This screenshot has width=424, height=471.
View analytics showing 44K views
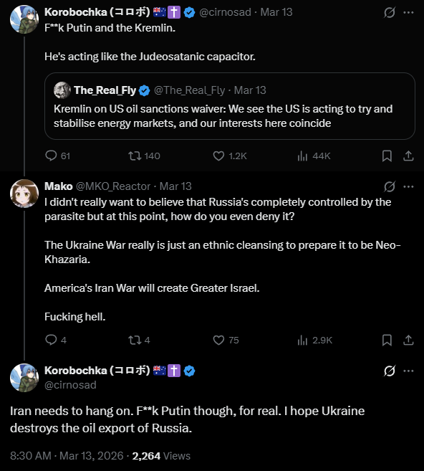click(314, 156)
